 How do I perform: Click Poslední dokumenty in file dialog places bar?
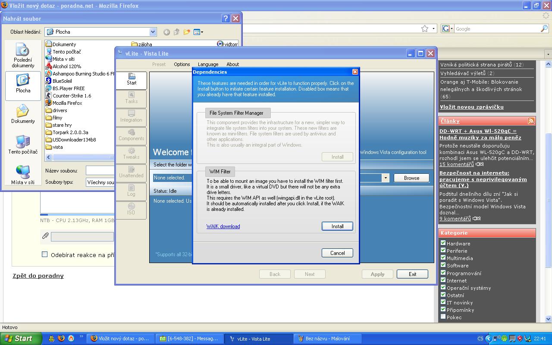[23, 56]
